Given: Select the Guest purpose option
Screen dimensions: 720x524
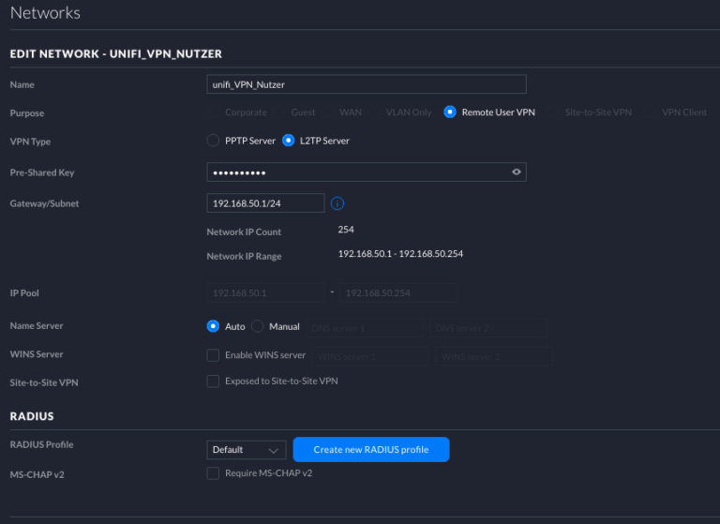Looking at the screenshot, I should (278, 112).
